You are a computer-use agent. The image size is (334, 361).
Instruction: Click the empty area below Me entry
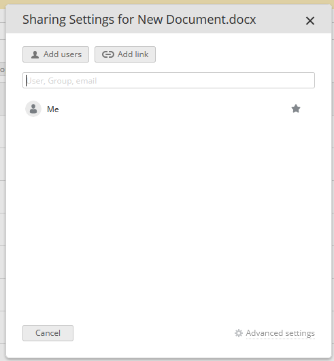pos(169,207)
